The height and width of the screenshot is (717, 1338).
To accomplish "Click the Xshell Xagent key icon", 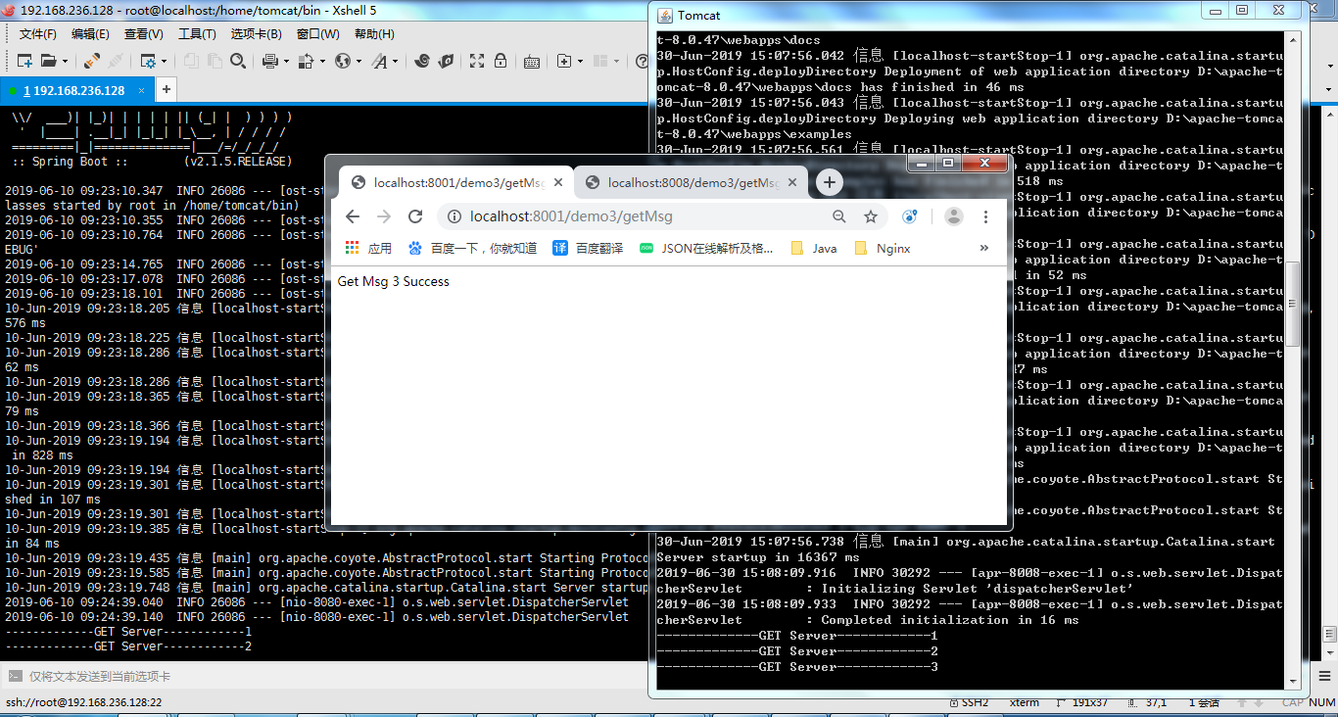I will coord(446,61).
